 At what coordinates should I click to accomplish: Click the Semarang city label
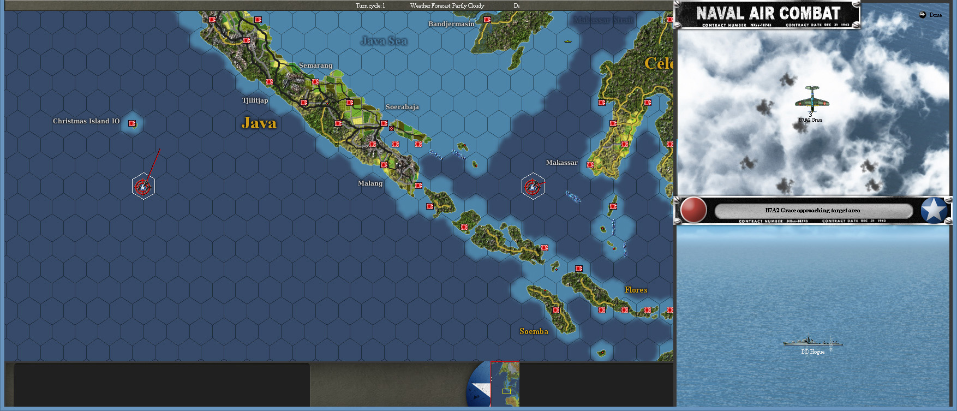point(315,65)
